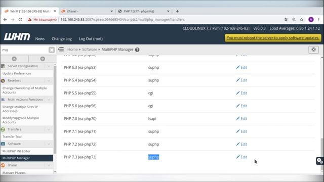This screenshot has width=324, height=182.
Task: Collapse the Multi Account Functions chevron
Action: 49,100
